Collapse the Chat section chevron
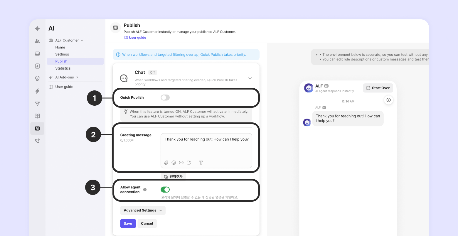The width and height of the screenshot is (458, 236). (x=250, y=78)
